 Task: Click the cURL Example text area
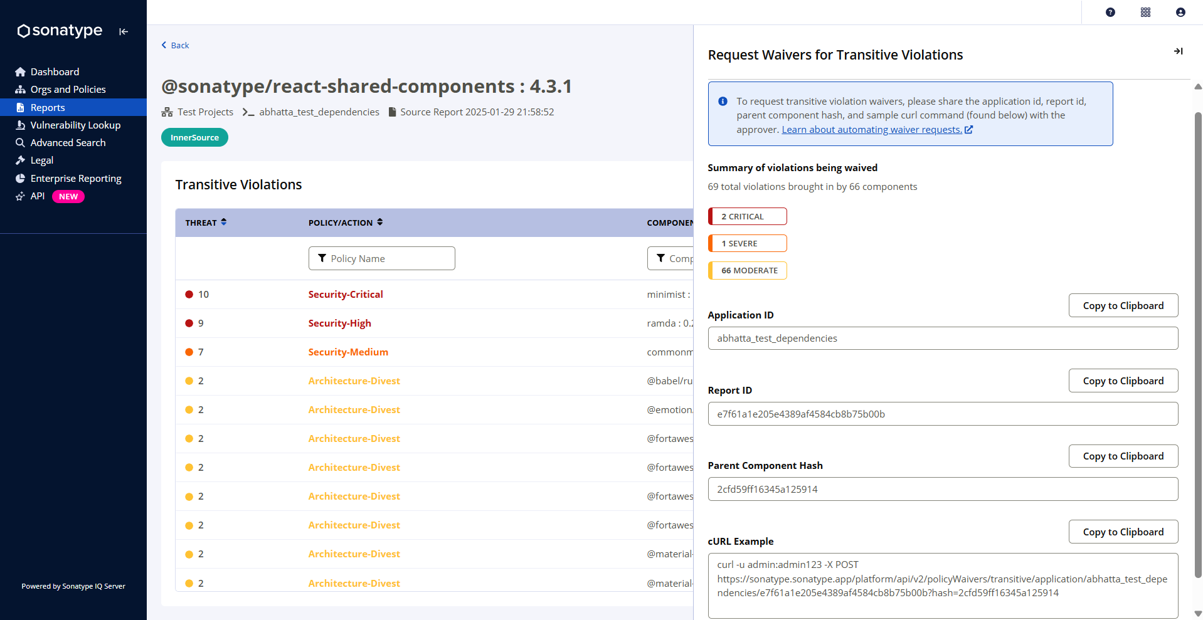click(943, 586)
